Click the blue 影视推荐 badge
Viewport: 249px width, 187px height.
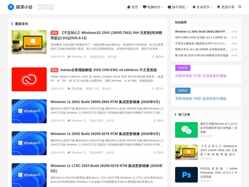click(x=183, y=91)
